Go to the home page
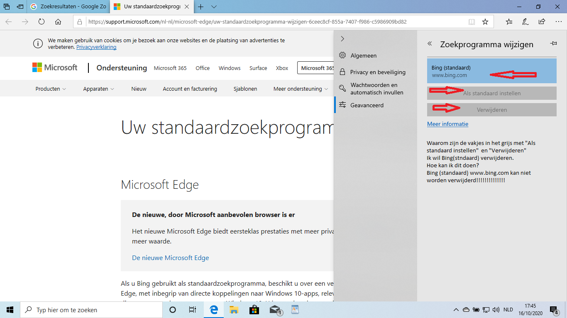Image resolution: width=567 pixels, height=318 pixels. [x=58, y=22]
